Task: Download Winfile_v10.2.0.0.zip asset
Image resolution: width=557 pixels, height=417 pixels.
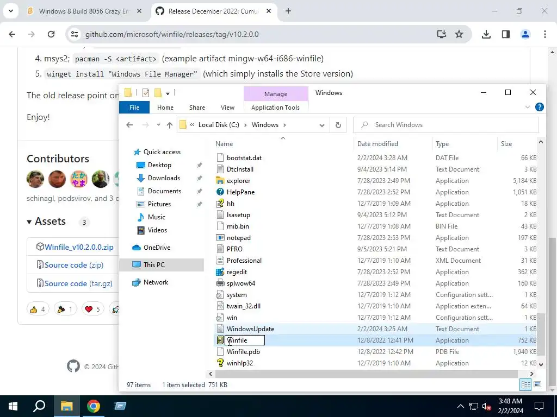Action: (x=79, y=247)
